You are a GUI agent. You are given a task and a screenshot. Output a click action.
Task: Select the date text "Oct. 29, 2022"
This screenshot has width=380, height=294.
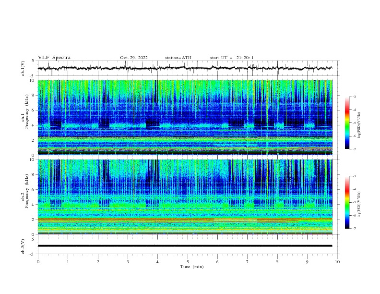coord(134,58)
